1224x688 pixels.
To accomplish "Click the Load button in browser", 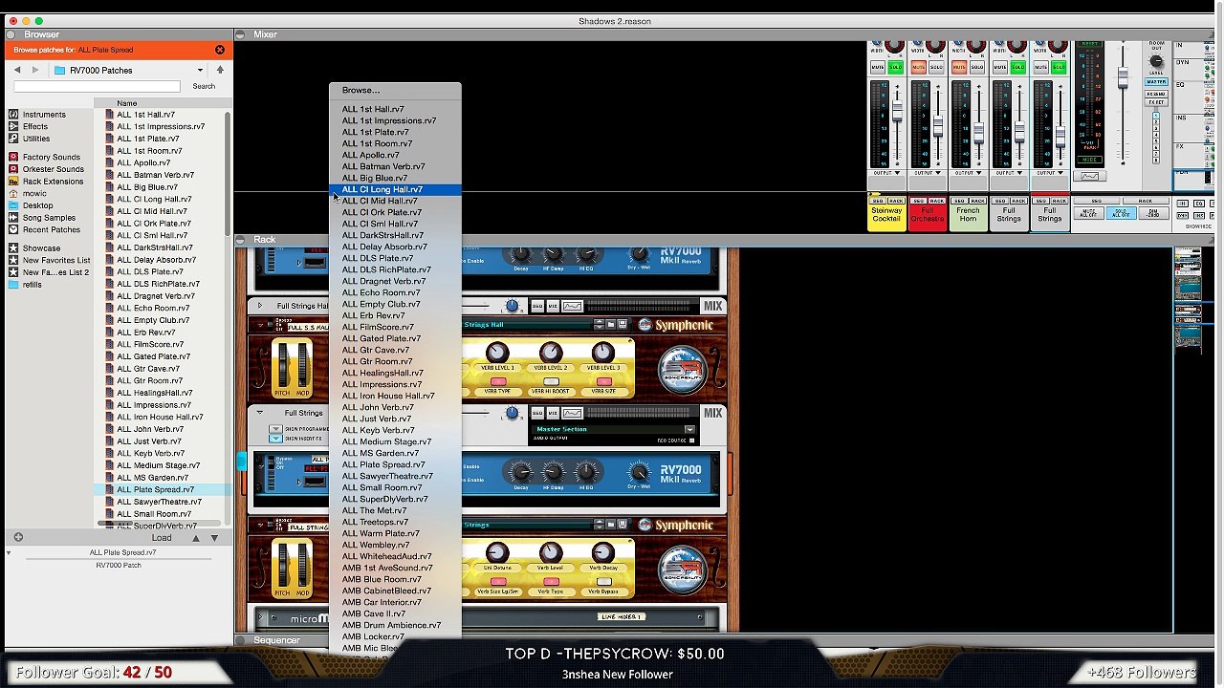I will [162, 538].
